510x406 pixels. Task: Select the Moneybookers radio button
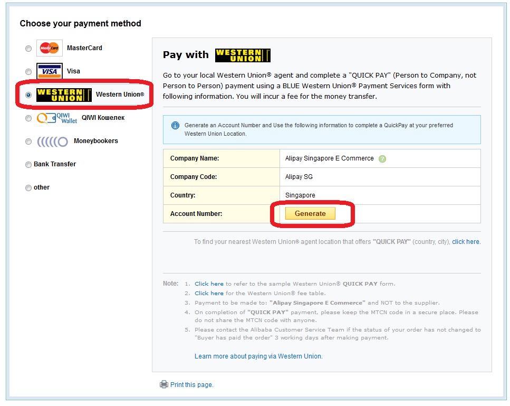coord(28,141)
